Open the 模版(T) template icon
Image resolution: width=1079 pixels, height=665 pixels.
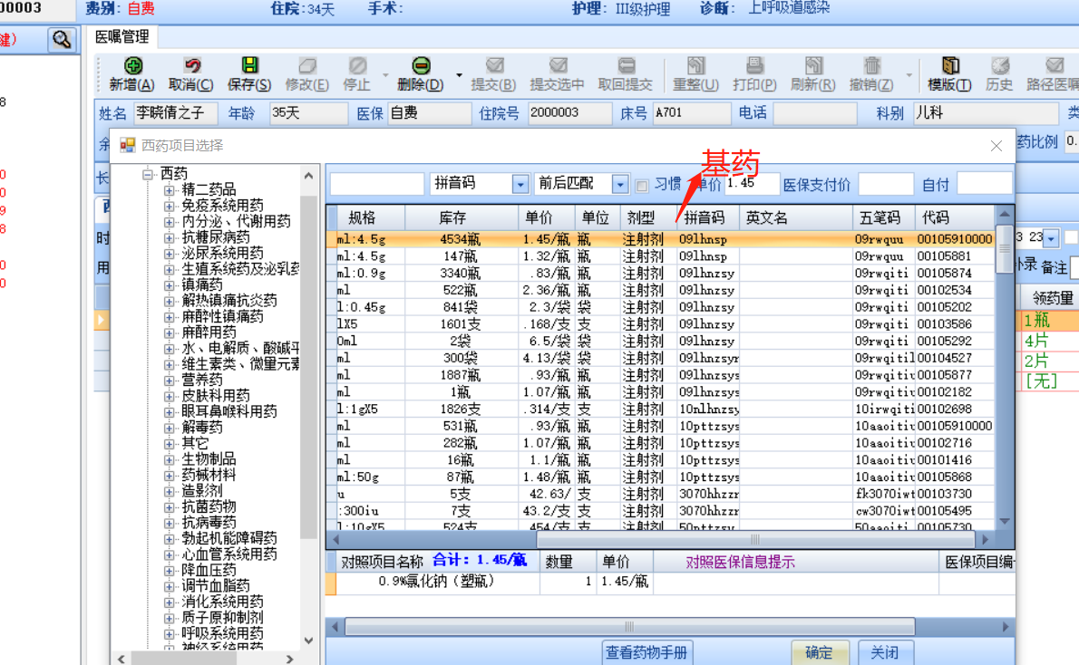click(949, 66)
